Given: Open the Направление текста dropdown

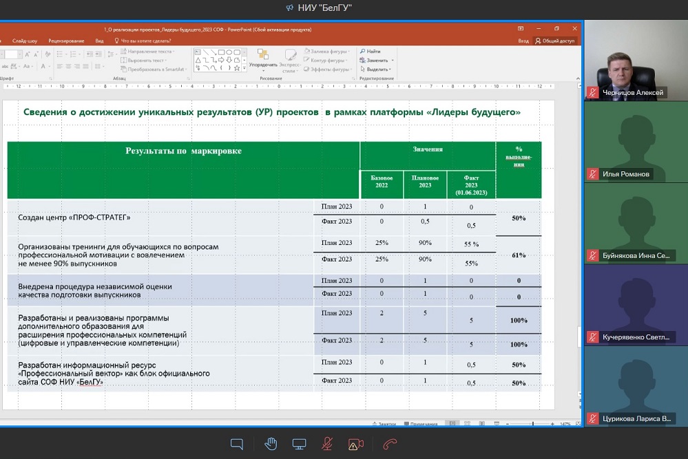Looking at the screenshot, I should (x=147, y=52).
